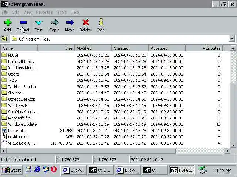Viewport: 237px width, 177px height.
Task: Select the Windows NT folder icon
Action: [4, 105]
